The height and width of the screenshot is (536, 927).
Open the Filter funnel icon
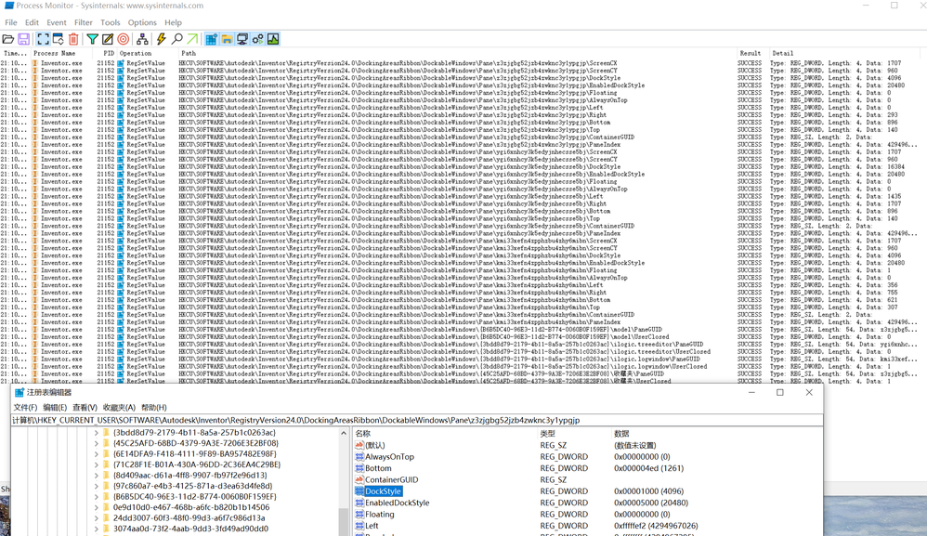(x=93, y=40)
